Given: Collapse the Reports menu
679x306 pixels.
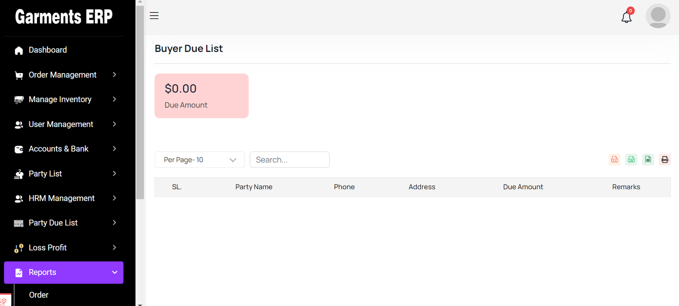Looking at the screenshot, I should (64, 272).
